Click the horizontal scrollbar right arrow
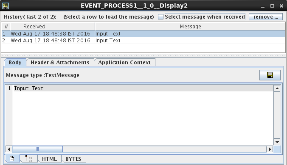 tap(270, 149)
